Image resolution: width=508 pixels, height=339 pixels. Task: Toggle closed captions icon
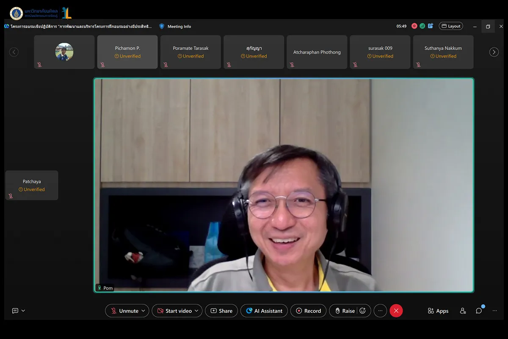15,311
